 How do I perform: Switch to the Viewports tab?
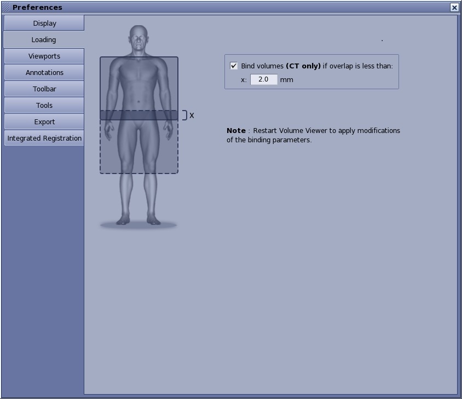[44, 56]
